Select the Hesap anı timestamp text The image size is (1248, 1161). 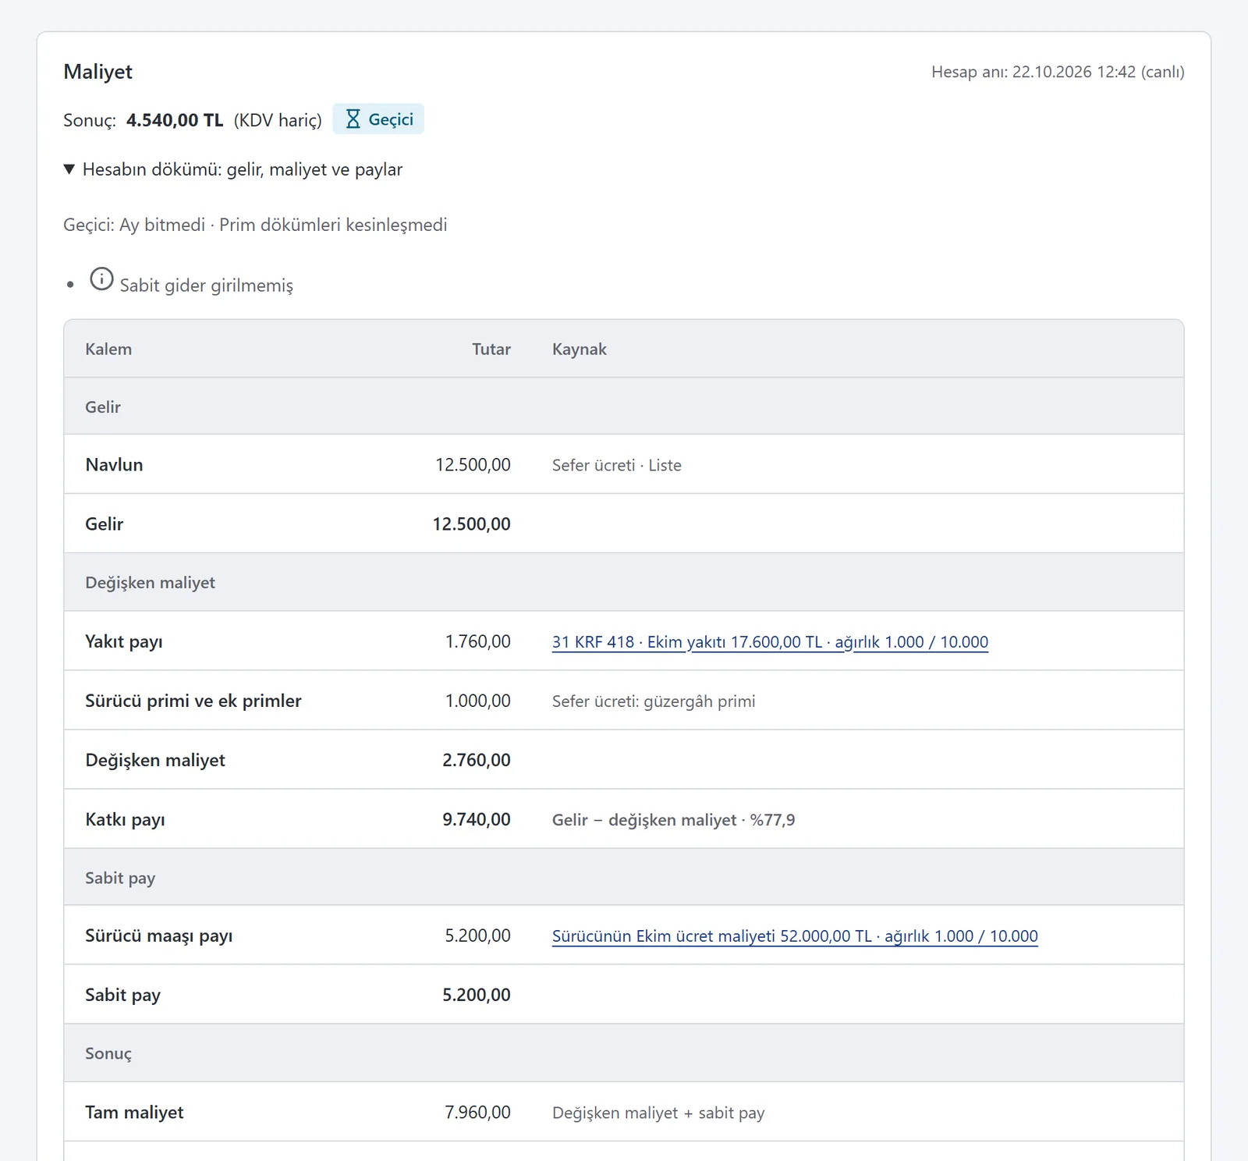pyautogui.click(x=1058, y=72)
